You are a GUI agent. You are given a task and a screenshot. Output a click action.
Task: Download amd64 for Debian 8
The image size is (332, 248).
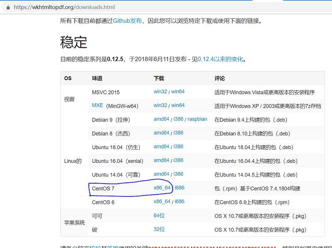coord(161,133)
